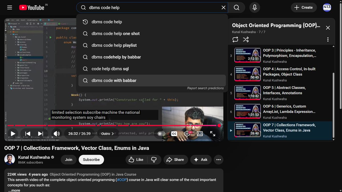Open the account avatar menu
The height and width of the screenshot is (192, 342).
(x=327, y=8)
